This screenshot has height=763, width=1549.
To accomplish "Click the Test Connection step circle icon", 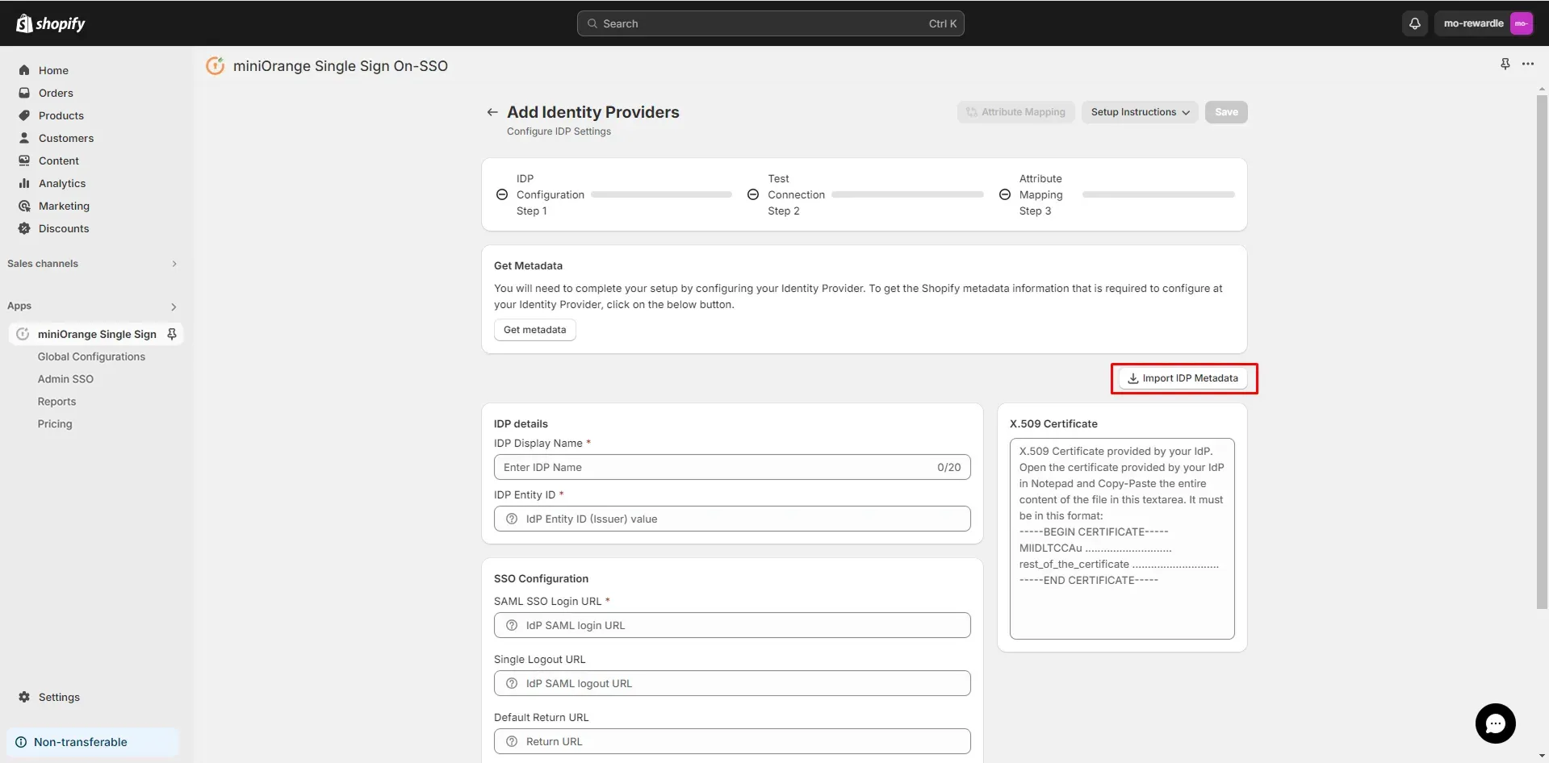I will pos(753,194).
